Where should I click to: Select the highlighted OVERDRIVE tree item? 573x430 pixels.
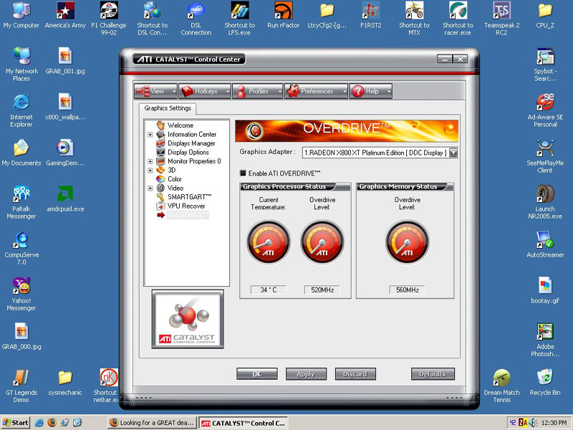[x=188, y=215]
